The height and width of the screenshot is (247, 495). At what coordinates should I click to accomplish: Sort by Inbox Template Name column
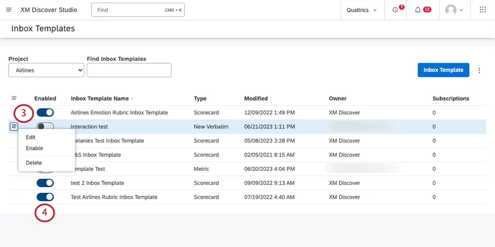point(100,99)
